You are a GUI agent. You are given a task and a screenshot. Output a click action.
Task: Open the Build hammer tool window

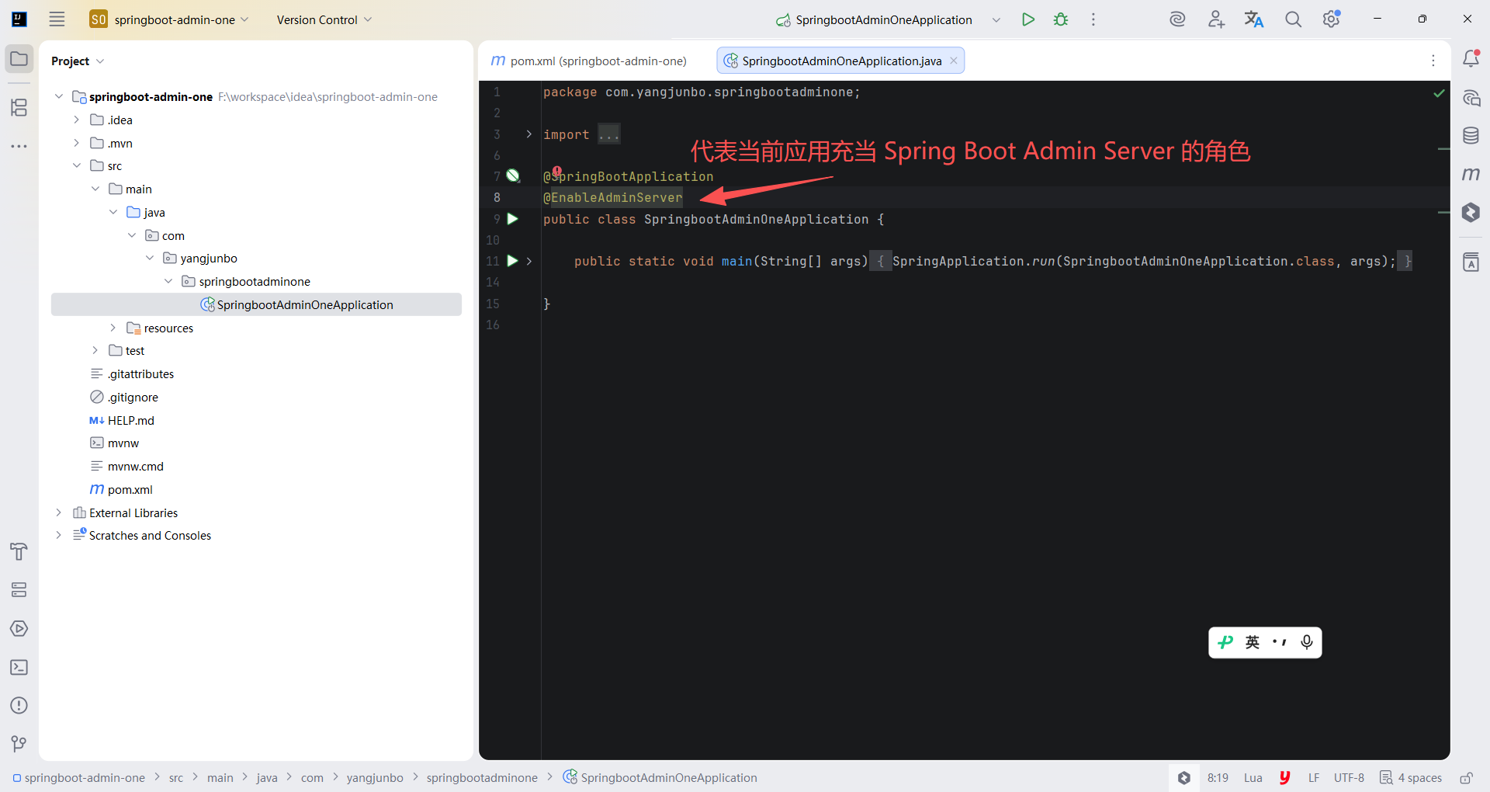coord(19,552)
